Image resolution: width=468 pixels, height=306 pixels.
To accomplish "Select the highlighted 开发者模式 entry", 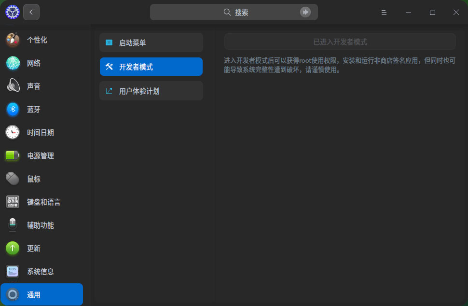I will [x=151, y=67].
